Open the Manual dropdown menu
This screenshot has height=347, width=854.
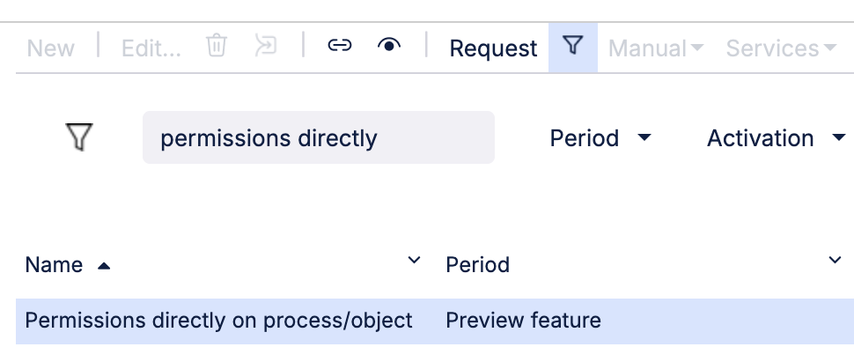point(656,48)
